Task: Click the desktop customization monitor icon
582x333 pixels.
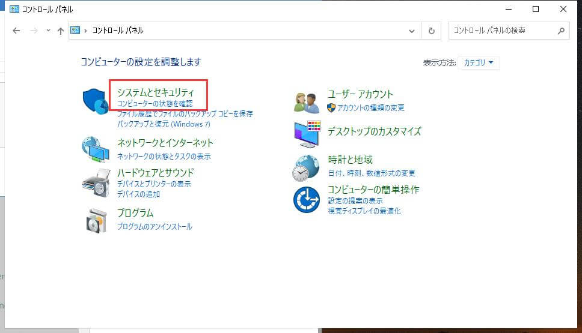Action: click(307, 134)
